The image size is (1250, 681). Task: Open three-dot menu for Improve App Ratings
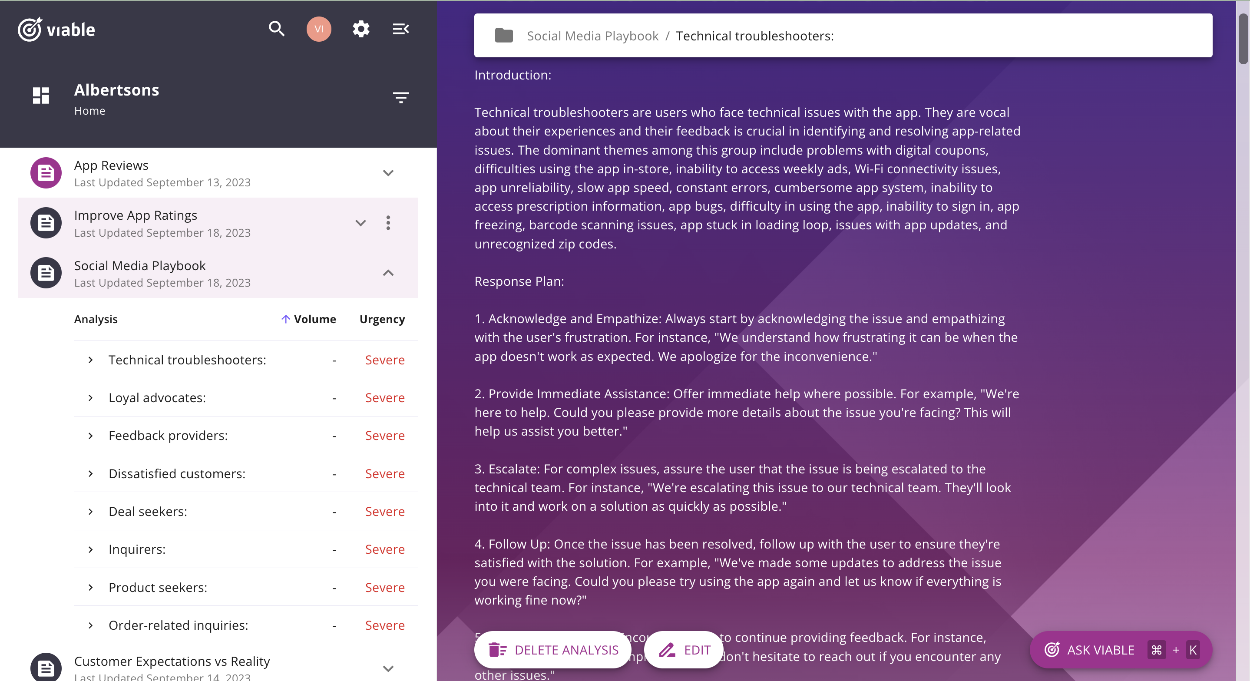pos(388,223)
